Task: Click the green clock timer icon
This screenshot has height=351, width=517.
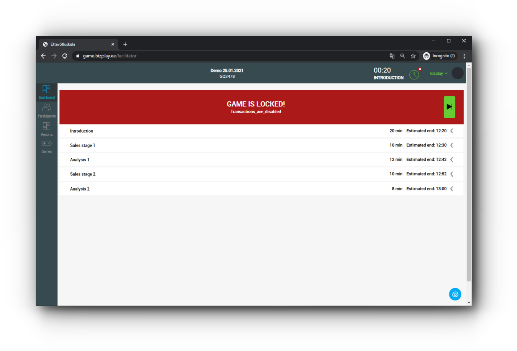Action: click(x=414, y=75)
